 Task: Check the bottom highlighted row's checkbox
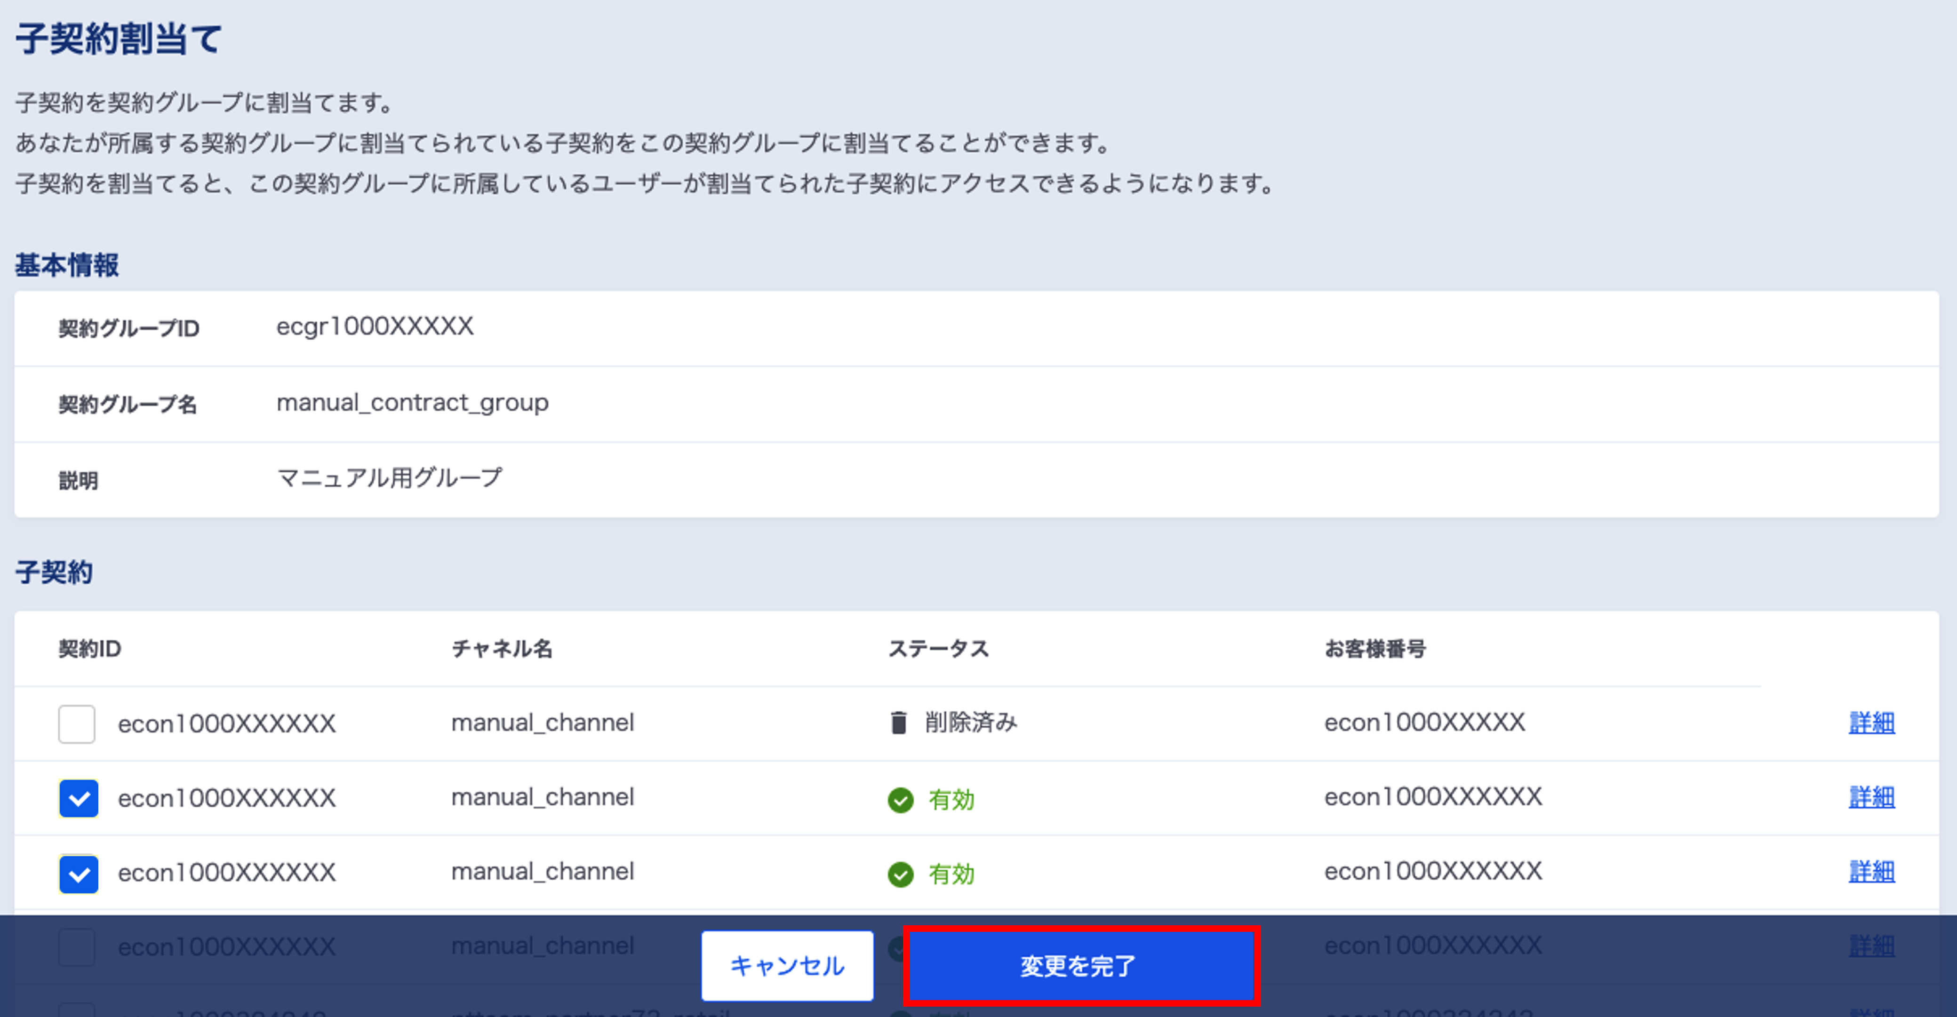click(77, 945)
